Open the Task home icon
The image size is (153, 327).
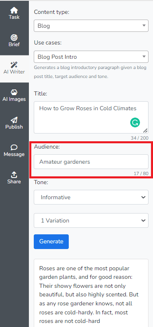click(x=14, y=10)
